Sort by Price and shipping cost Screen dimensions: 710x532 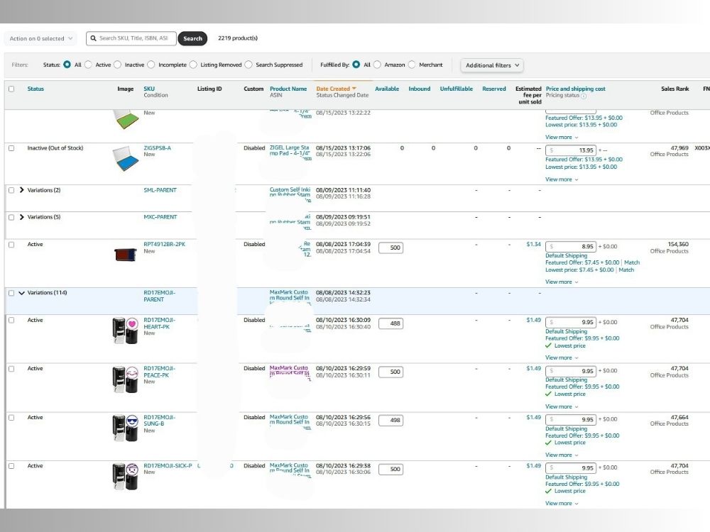tap(575, 89)
